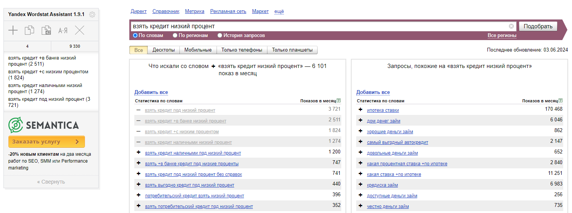
Task: Add 'ипотека ставки' with plus icon
Action: click(360, 110)
